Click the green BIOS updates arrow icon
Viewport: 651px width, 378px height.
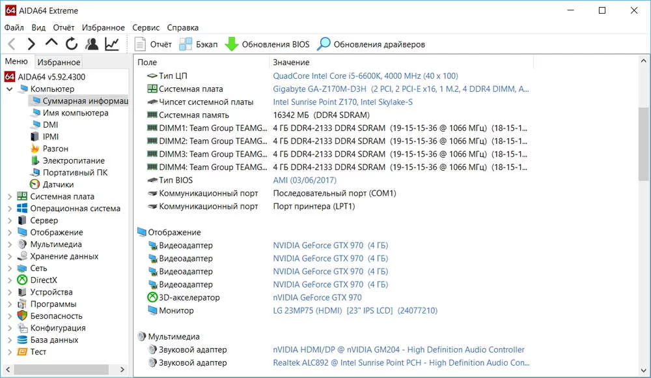tap(232, 44)
